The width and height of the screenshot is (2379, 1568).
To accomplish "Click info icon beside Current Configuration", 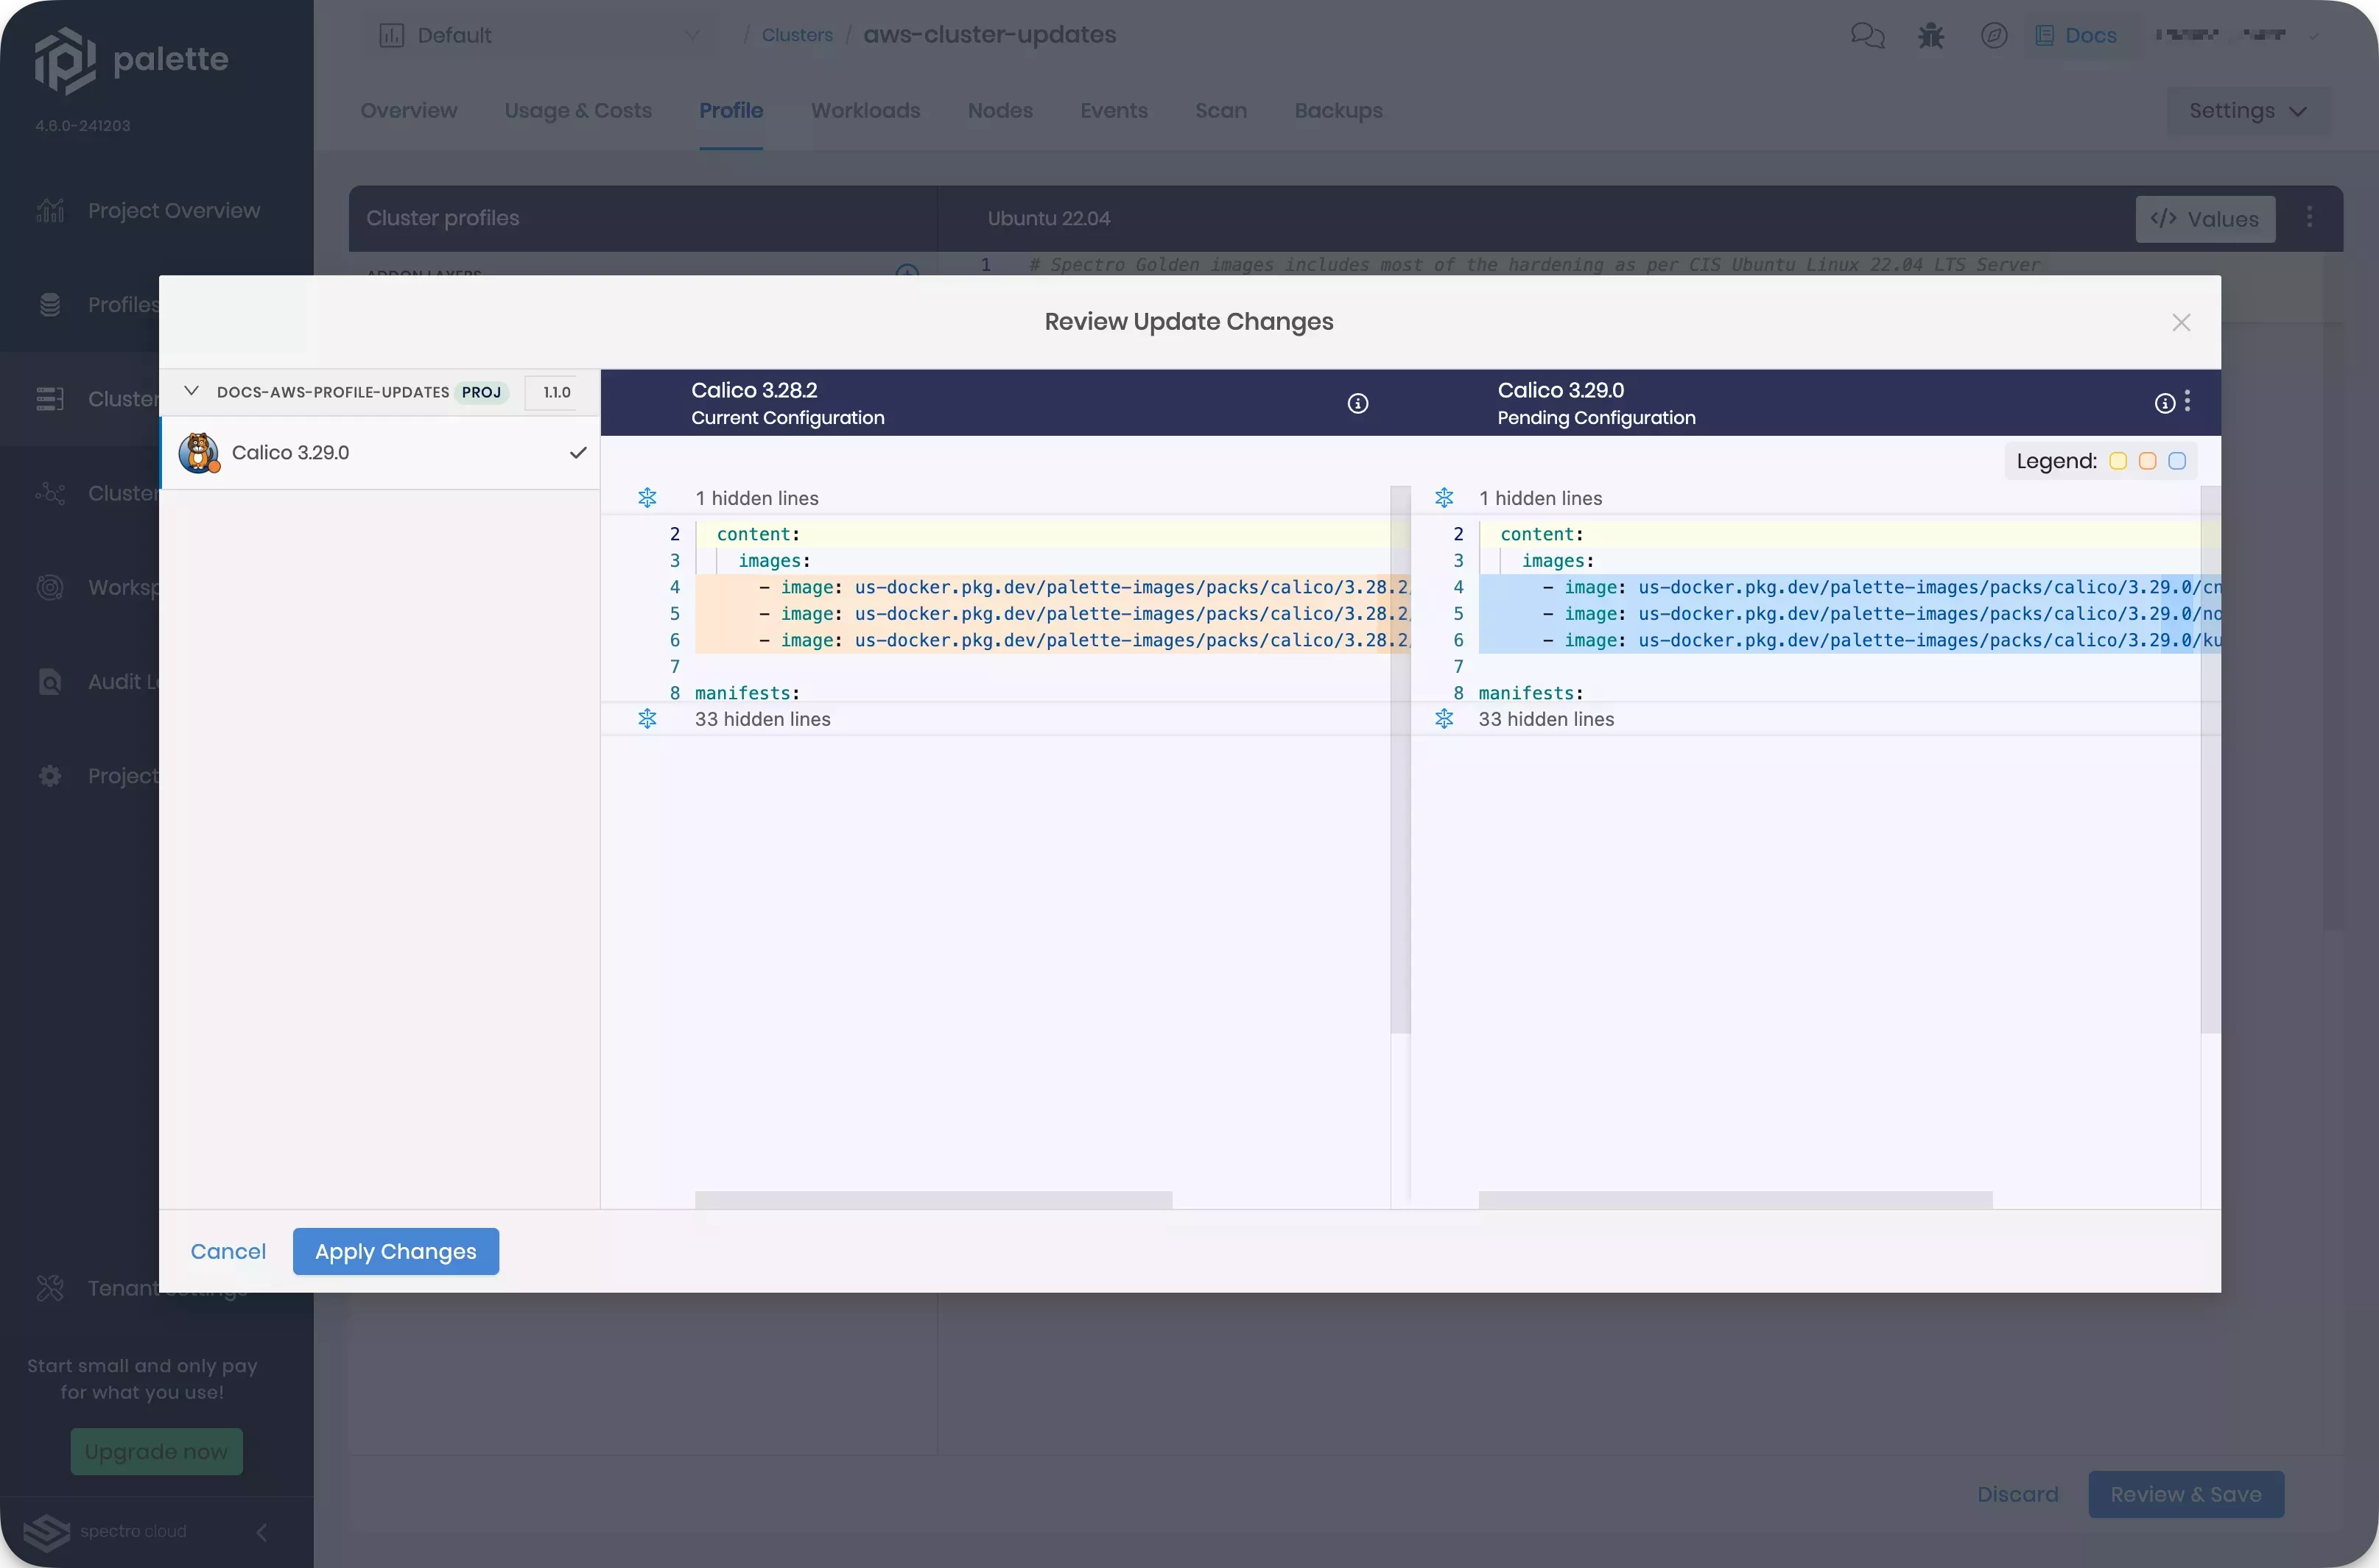I will [1357, 403].
